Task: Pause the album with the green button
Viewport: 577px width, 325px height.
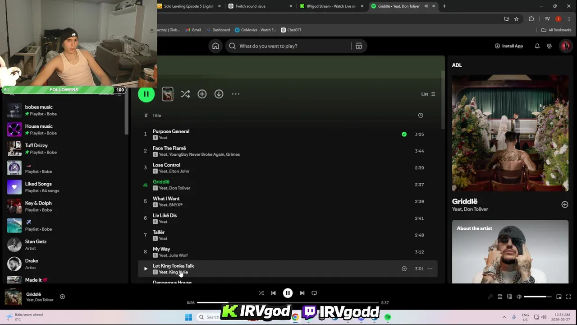Action: 146,94
